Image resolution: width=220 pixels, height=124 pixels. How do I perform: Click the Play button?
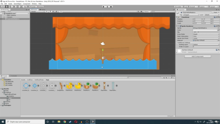pyautogui.click(x=103, y=7)
